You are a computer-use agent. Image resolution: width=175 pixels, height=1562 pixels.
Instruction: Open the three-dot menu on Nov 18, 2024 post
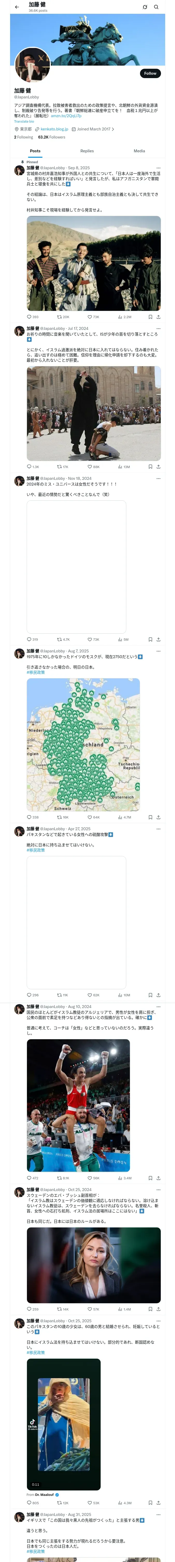coord(158,478)
